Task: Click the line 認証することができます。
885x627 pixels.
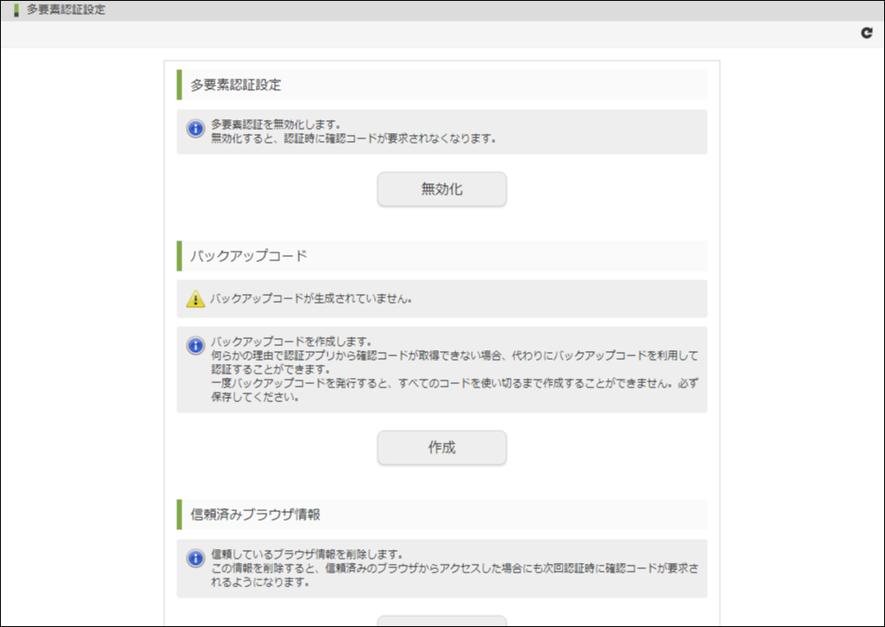Action: point(271,369)
